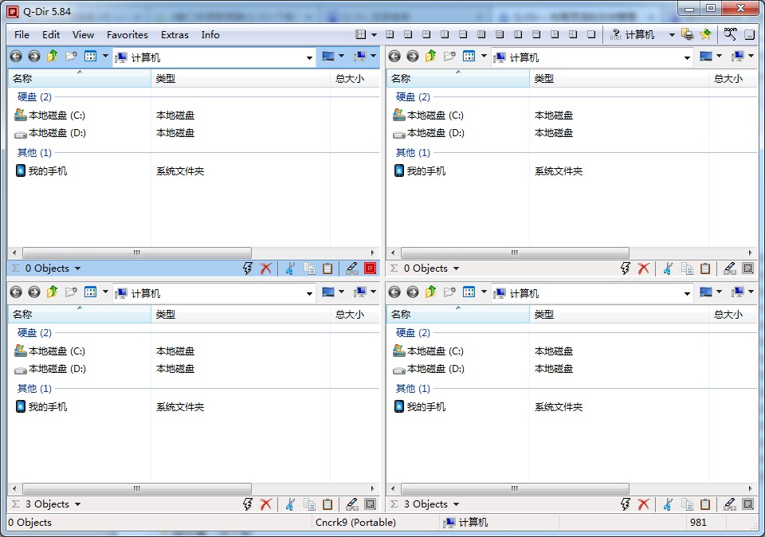765x537 pixels.
Task: Open the File menu
Action: point(22,34)
